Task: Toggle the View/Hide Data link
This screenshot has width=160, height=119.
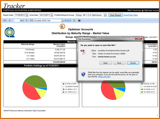Action: click(130, 15)
